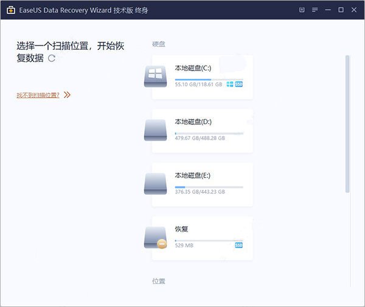Click the EaseUS first-aid kit logo

pos(11,10)
